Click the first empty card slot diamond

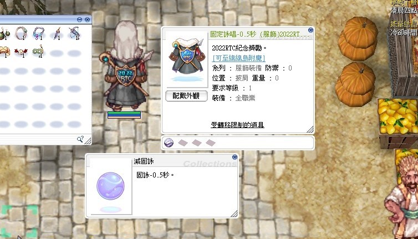[x=183, y=143]
